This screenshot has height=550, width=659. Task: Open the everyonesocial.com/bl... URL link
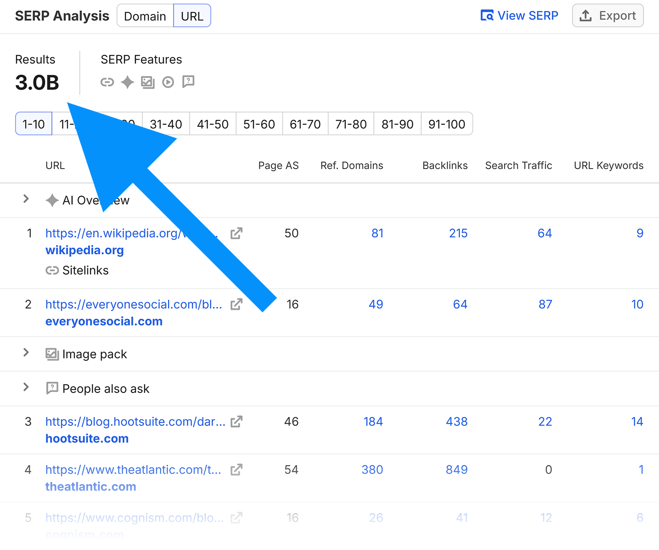tap(134, 304)
